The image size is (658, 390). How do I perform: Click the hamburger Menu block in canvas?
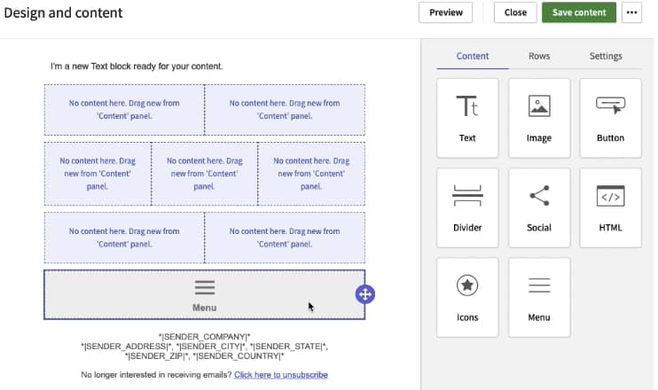pyautogui.click(x=205, y=294)
